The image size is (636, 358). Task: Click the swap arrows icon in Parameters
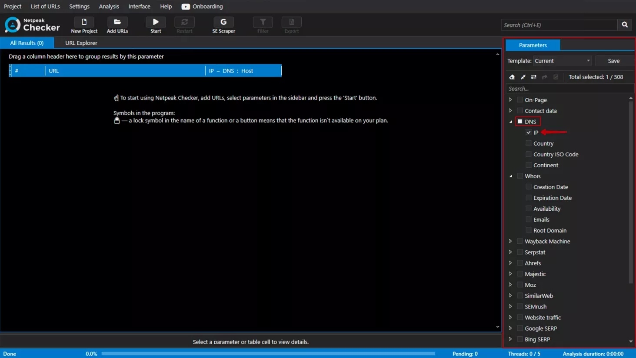tap(534, 77)
